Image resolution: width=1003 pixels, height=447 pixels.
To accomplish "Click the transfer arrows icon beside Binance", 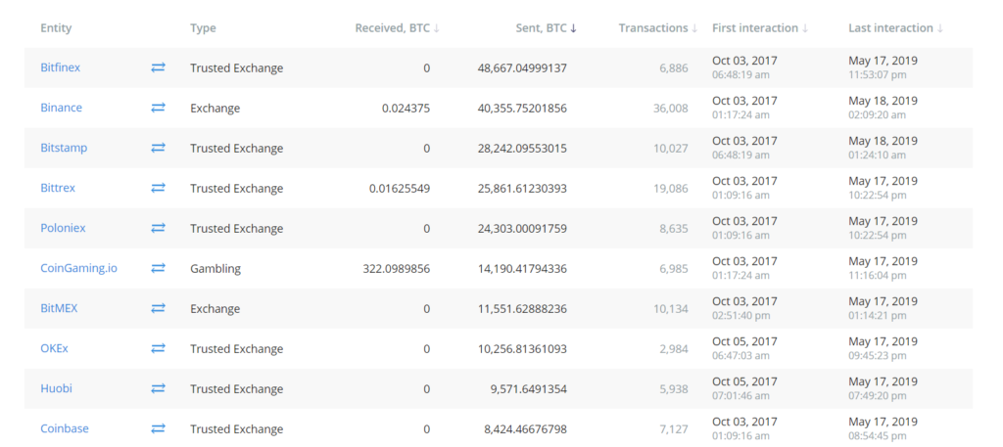I will (x=158, y=108).
